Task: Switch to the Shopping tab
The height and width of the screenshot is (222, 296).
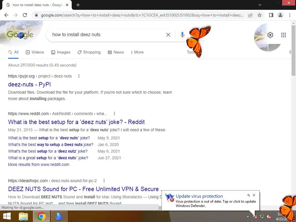Action: point(89,52)
